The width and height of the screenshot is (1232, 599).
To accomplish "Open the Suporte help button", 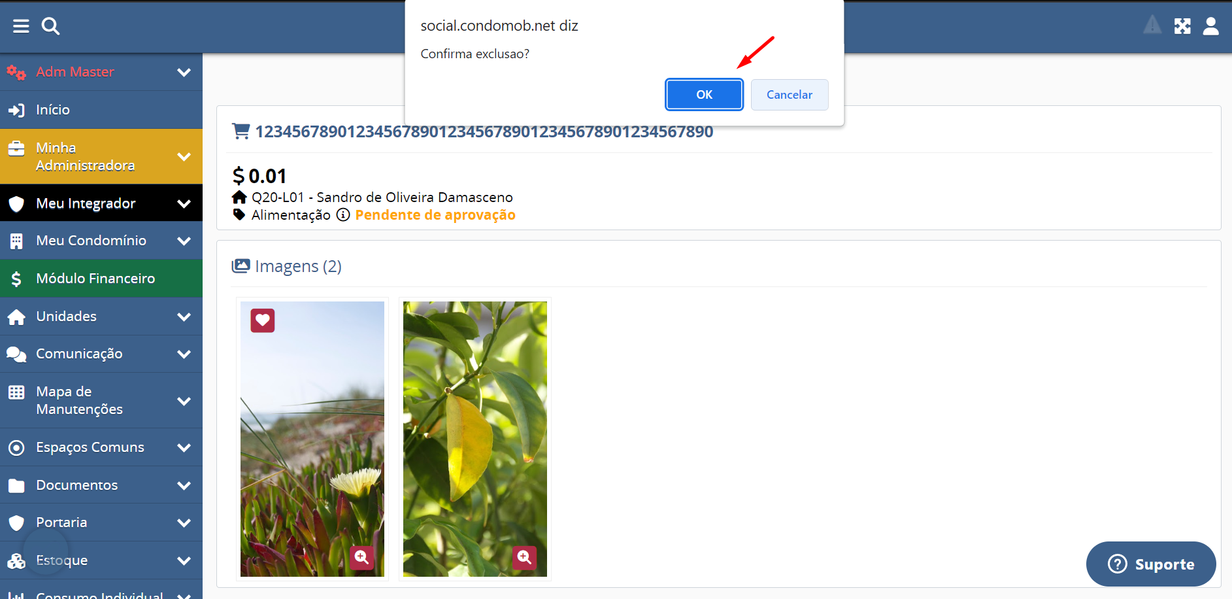I will pyautogui.click(x=1151, y=564).
